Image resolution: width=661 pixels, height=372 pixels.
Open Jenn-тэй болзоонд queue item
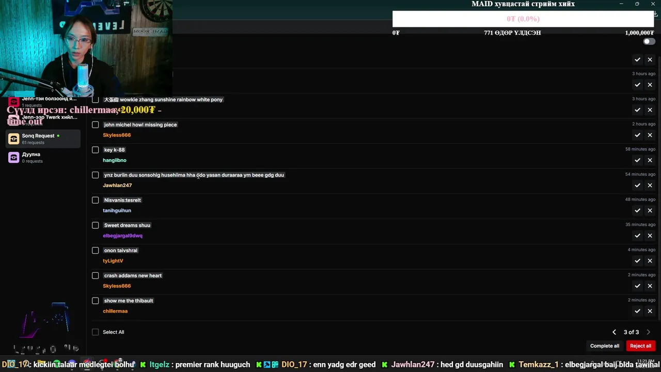(43, 102)
